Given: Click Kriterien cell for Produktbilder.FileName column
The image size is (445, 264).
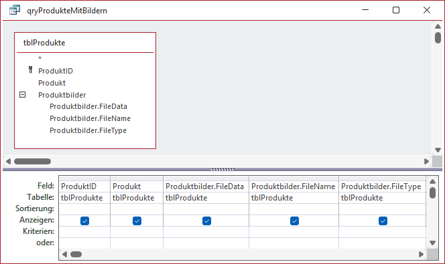Looking at the screenshot, I should (294, 232).
